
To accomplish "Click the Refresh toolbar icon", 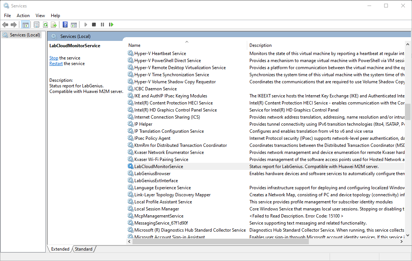I will point(45,25).
